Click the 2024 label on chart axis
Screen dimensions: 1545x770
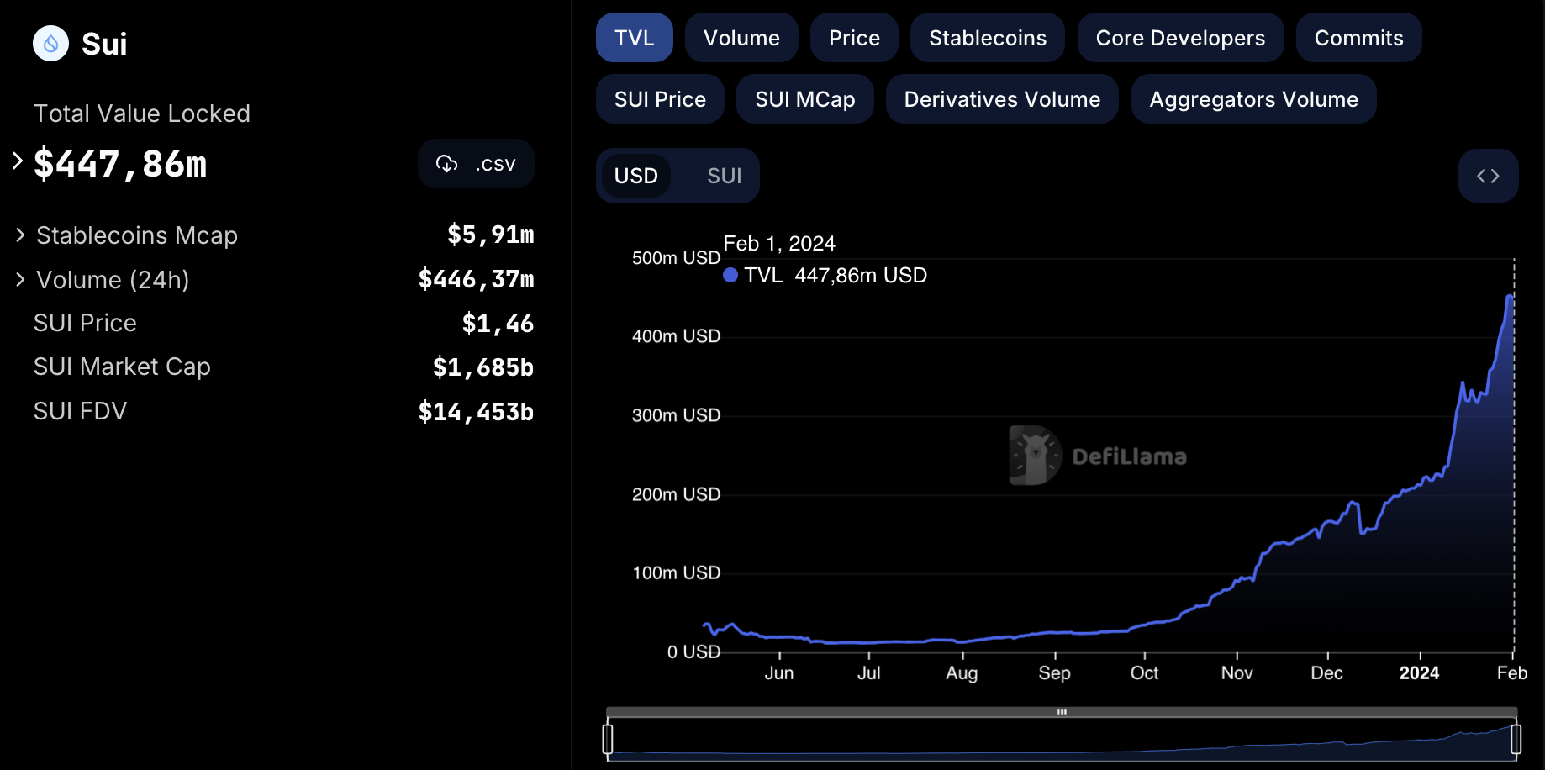pos(1419,673)
